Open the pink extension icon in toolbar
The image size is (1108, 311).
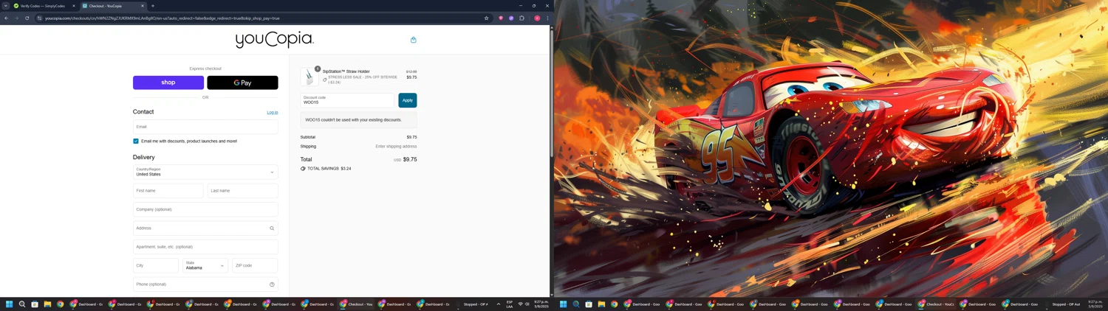point(501,18)
